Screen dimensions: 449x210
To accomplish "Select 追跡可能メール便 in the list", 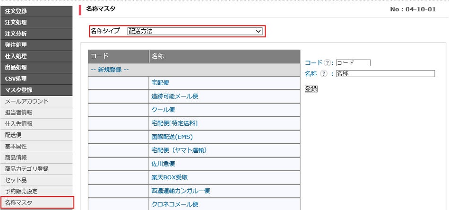I will 175,96.
